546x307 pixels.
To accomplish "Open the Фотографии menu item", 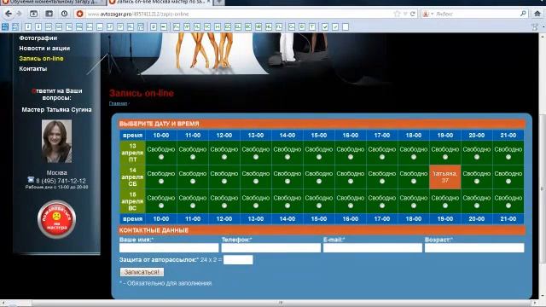I will (x=38, y=38).
